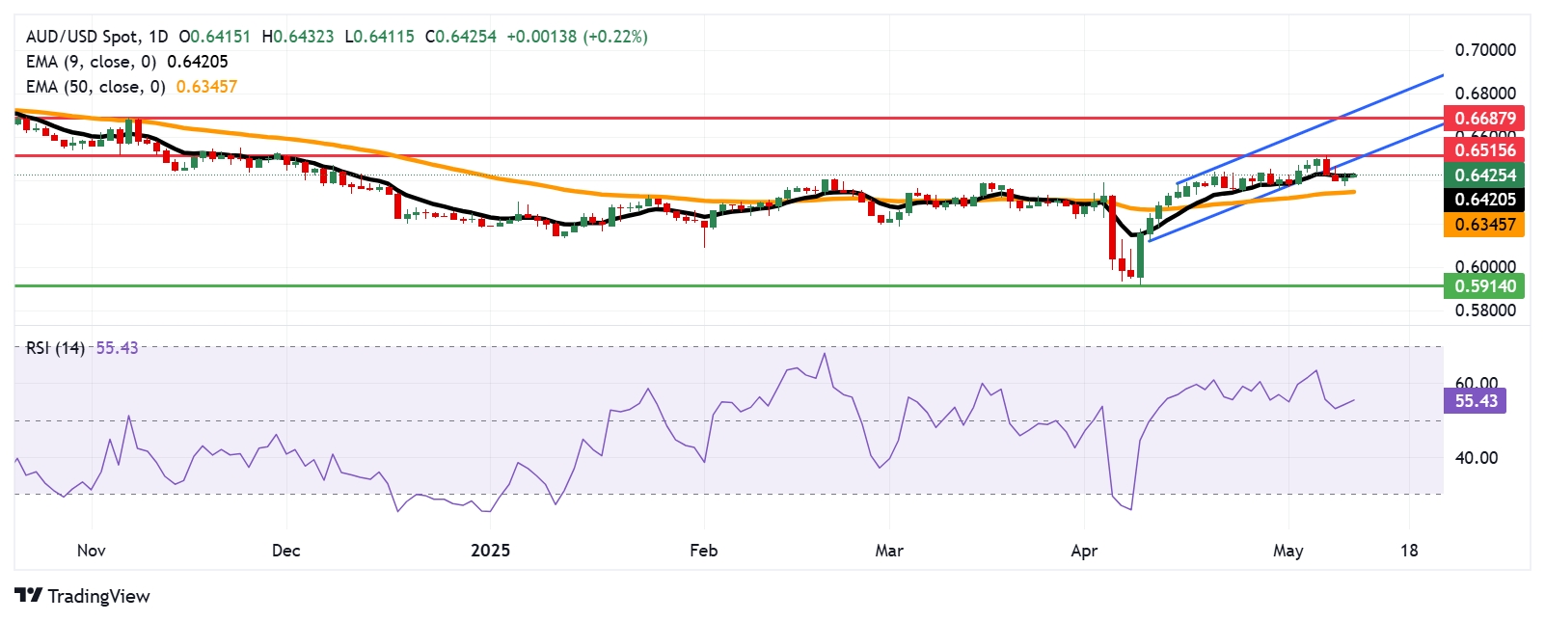The width and height of the screenshot is (1545, 621).
Task: Click the Apr label on the time axis
Action: click(1084, 551)
